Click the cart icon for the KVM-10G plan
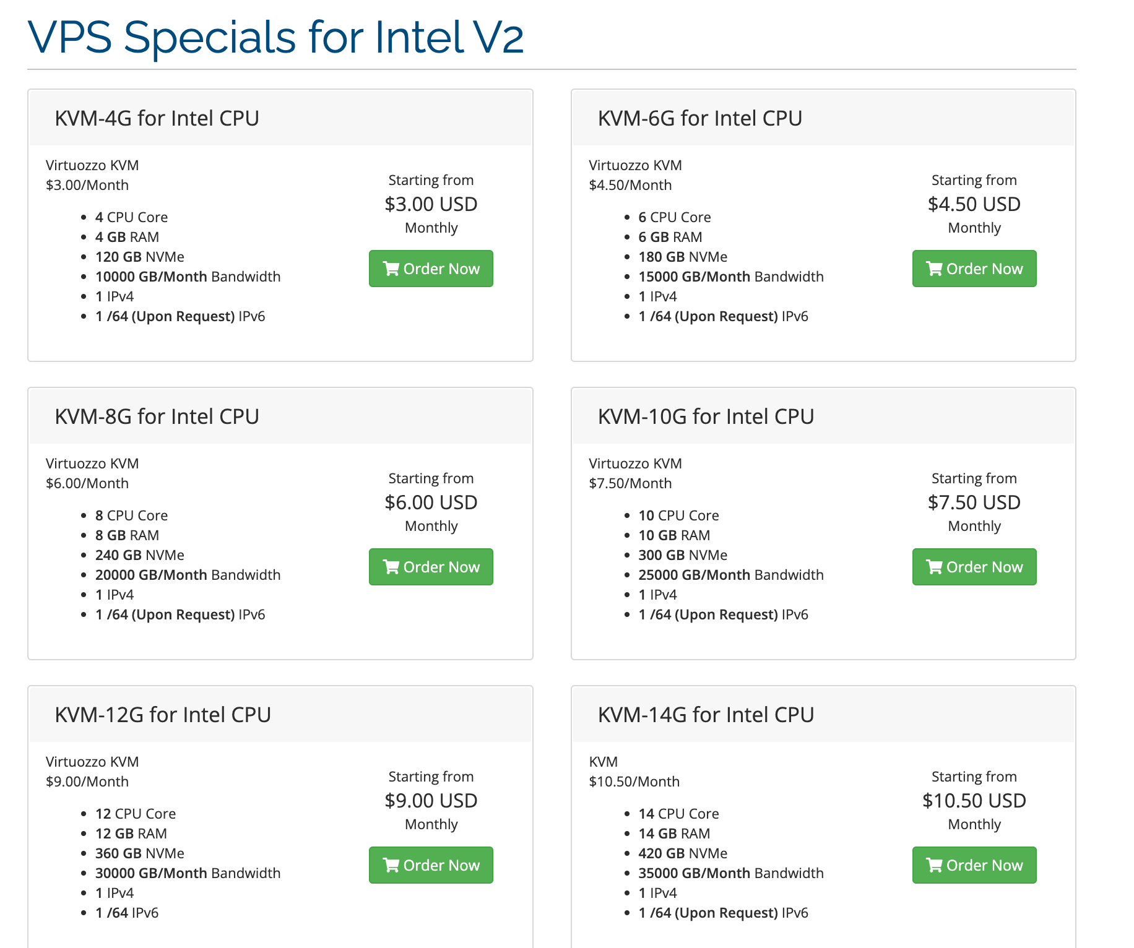Image resolution: width=1134 pixels, height=948 pixels. (934, 567)
